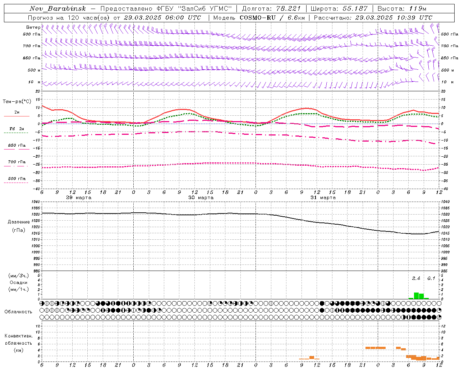Click the "2м" temperature legend entry
Screen dimensions: 460x368
[17, 112]
